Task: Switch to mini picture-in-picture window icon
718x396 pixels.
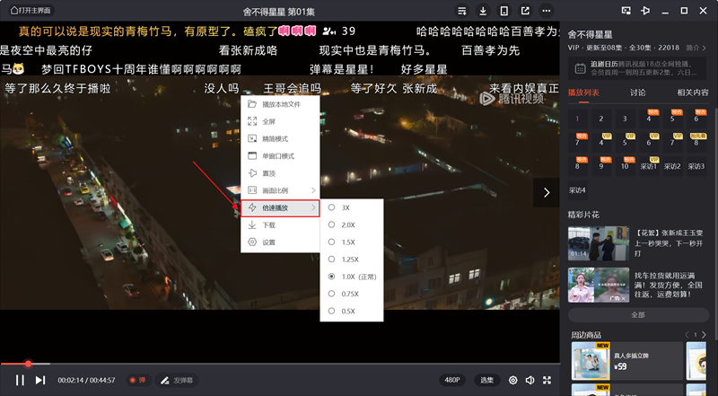Action: [626, 11]
